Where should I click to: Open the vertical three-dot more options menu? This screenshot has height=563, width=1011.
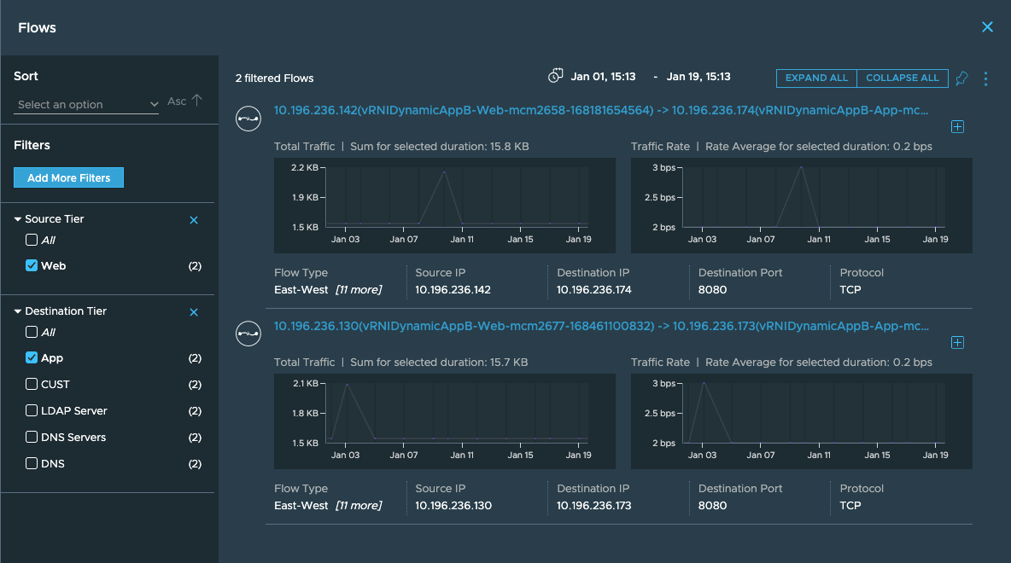(985, 78)
